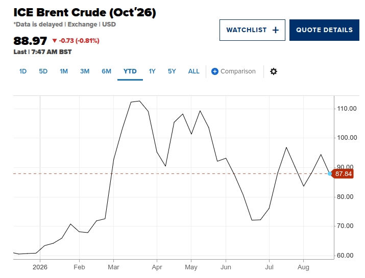Click the plus icon on Watchlist button
365x278 pixels.
(276, 30)
